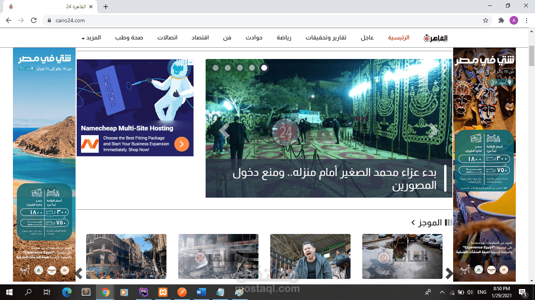The height and width of the screenshot is (300, 535).
Task: Close the القاهرة 24 tab
Action: pos(91,7)
